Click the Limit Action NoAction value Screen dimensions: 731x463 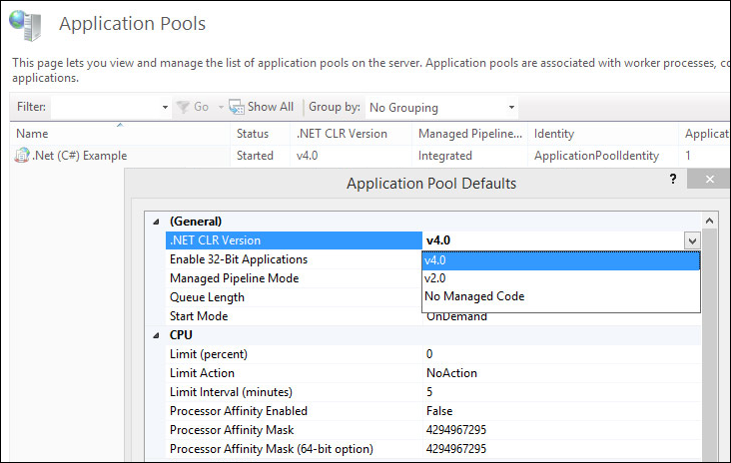pyautogui.click(x=451, y=373)
